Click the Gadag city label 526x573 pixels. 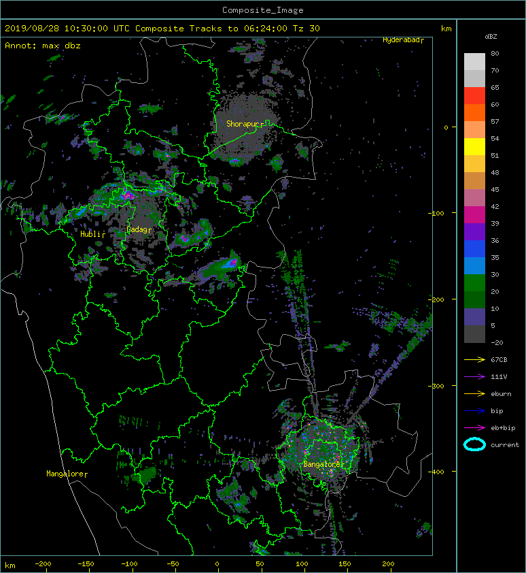[139, 229]
